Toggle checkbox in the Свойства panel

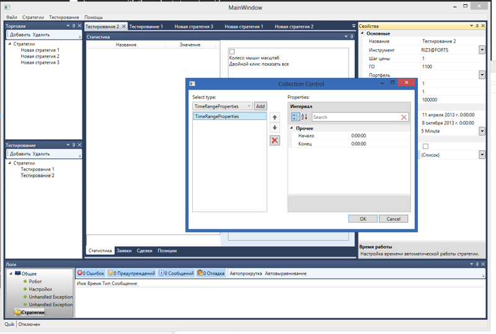[425, 147]
